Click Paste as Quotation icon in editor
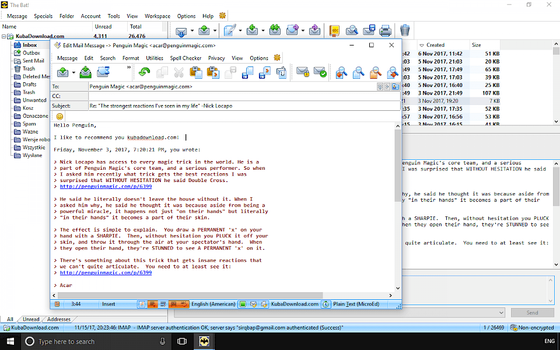Screen dimensions: 560x350 (213, 72)
